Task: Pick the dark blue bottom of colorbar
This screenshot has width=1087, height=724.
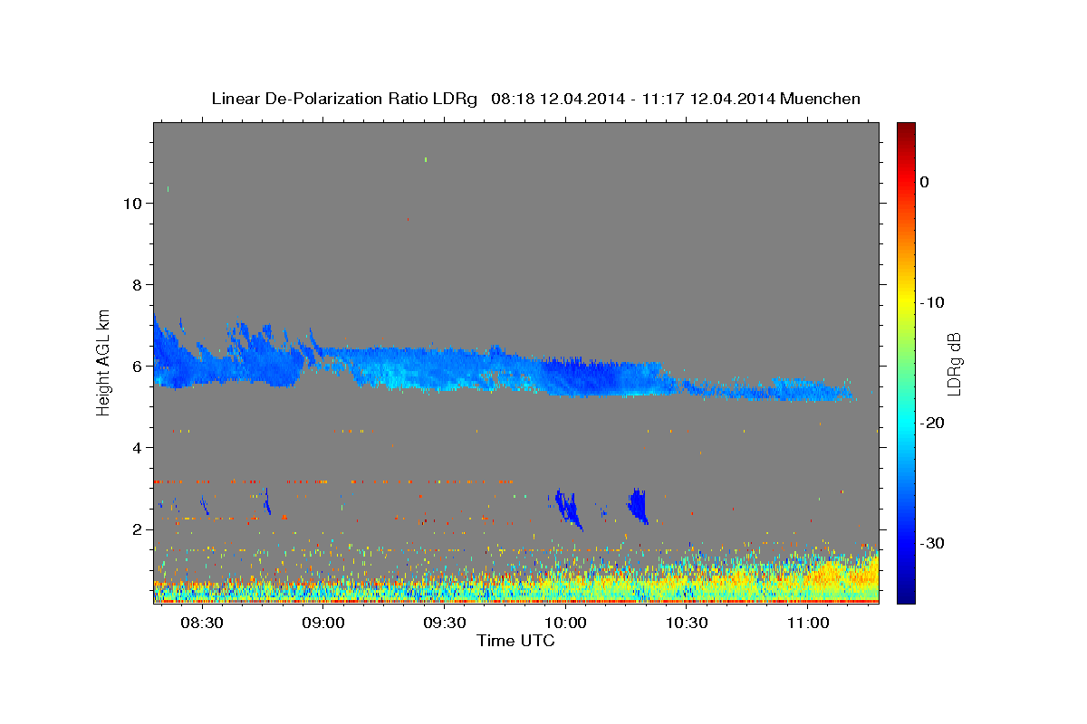Action: (x=906, y=595)
